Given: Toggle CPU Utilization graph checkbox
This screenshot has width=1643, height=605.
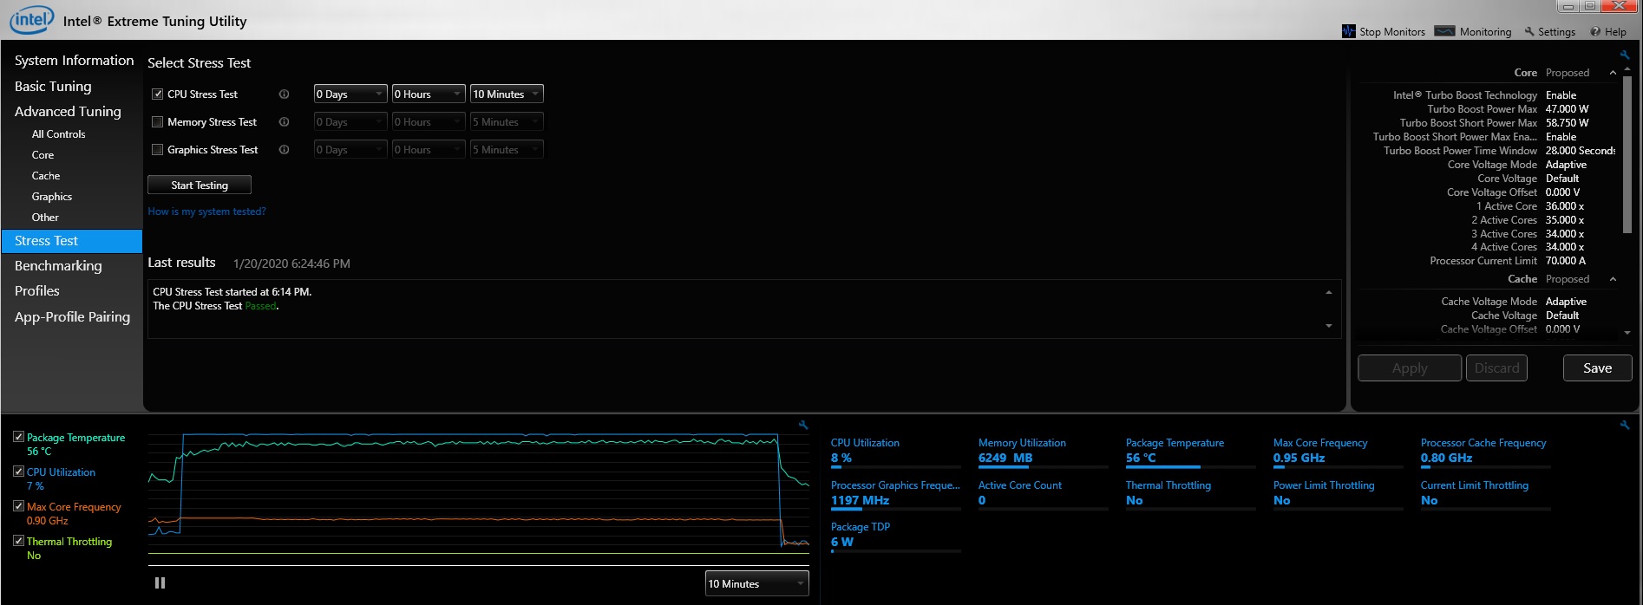Looking at the screenshot, I should (x=19, y=472).
